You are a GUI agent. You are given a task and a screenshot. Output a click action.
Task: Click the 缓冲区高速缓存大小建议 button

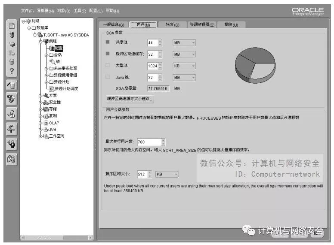click(x=130, y=99)
